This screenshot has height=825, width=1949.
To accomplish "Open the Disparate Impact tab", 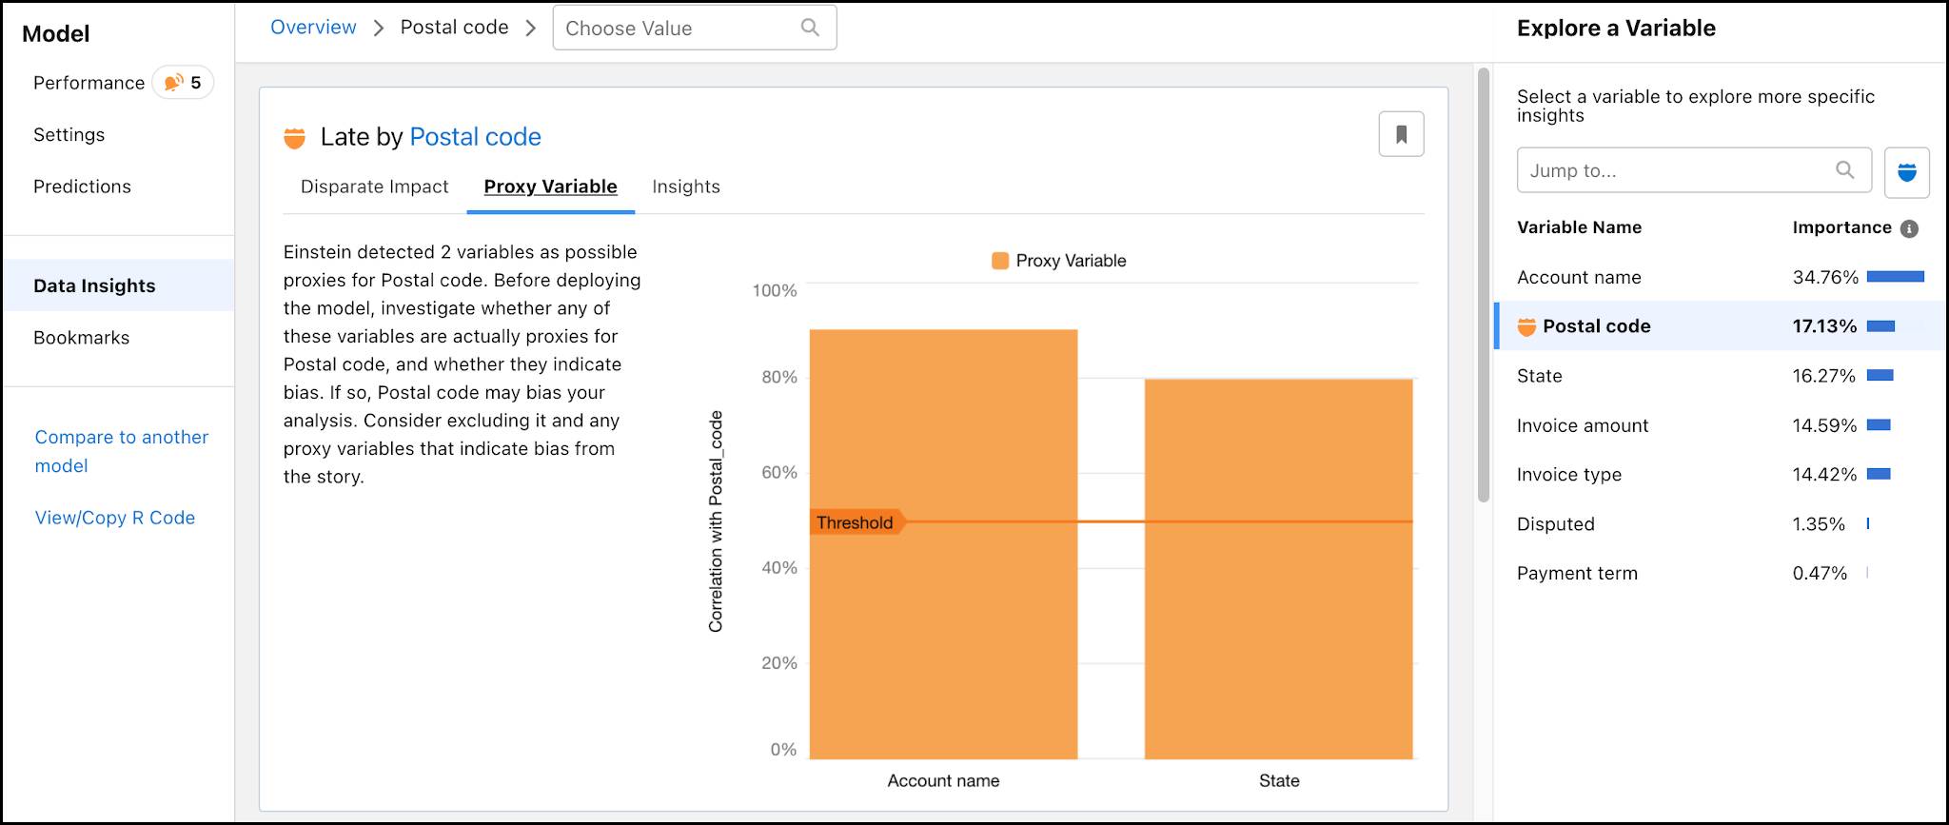I will [x=374, y=187].
